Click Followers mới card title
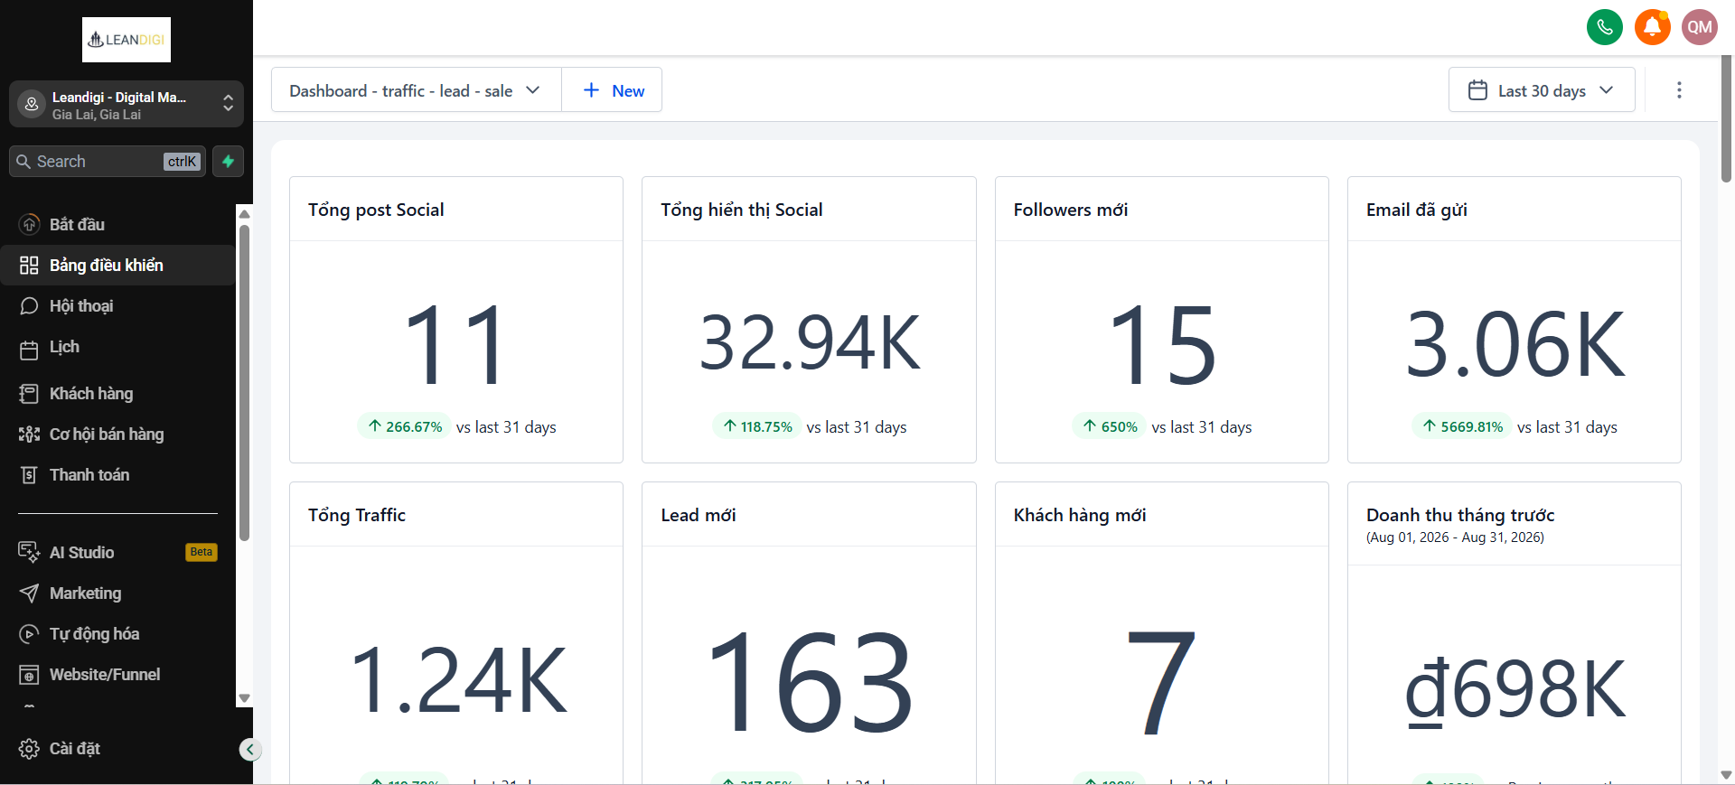This screenshot has height=785, width=1735. click(x=1071, y=210)
